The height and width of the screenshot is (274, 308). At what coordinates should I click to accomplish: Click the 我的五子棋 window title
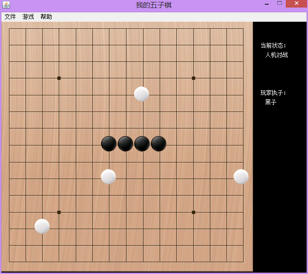point(154,5)
